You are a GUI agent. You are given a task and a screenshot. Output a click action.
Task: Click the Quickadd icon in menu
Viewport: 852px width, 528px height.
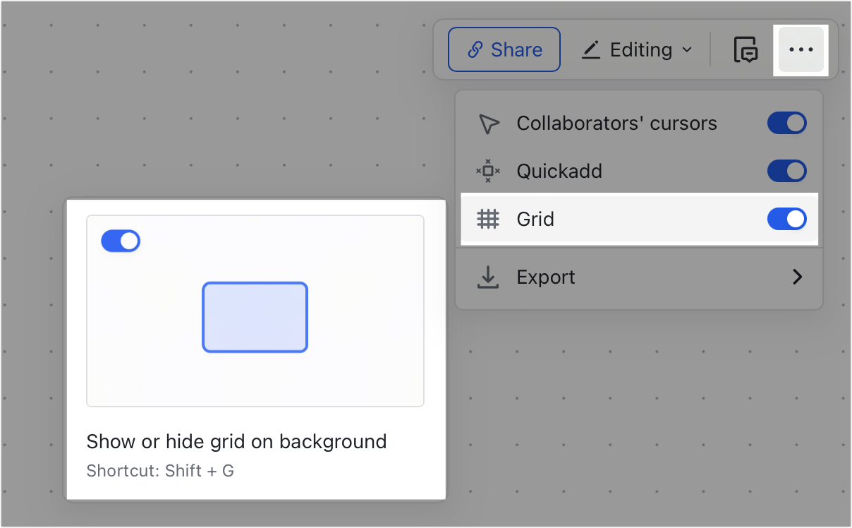point(488,171)
